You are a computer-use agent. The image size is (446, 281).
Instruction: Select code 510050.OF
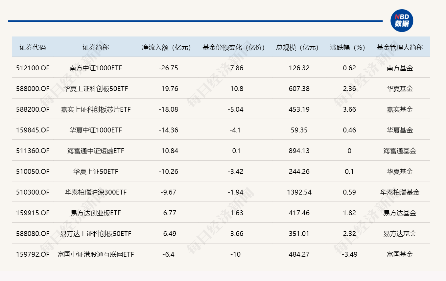[x=33, y=172]
